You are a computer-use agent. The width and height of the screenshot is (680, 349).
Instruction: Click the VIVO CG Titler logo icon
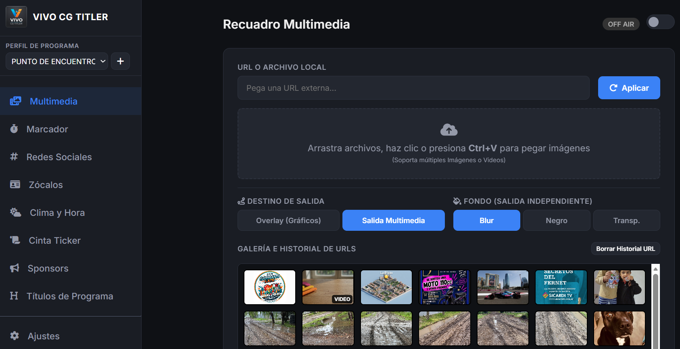[x=16, y=17]
